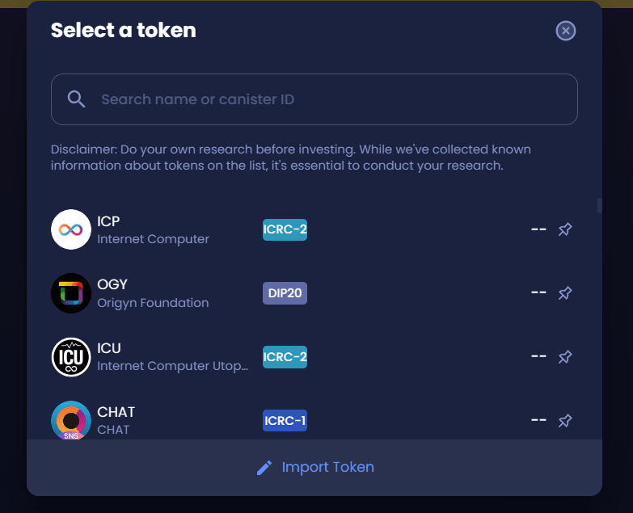Click the ICU token logo icon
Viewport: 633px width, 513px height.
point(71,357)
